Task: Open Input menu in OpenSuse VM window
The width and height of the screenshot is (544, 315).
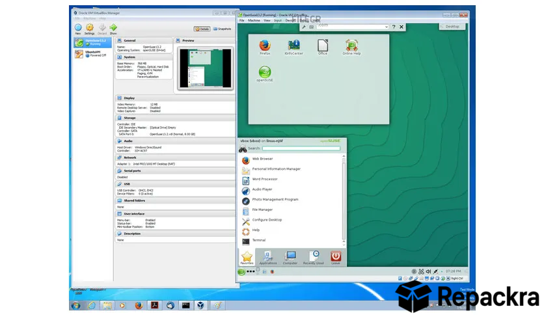Action: 278,20
